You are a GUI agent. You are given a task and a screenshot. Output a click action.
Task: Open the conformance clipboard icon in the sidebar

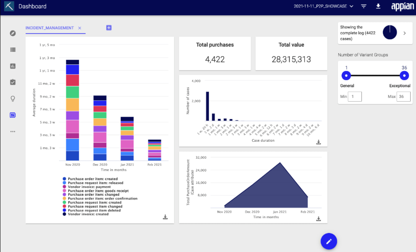pyautogui.click(x=12, y=82)
